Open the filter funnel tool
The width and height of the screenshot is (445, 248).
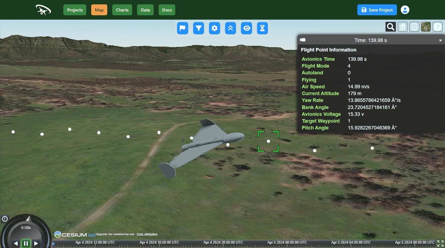198,28
